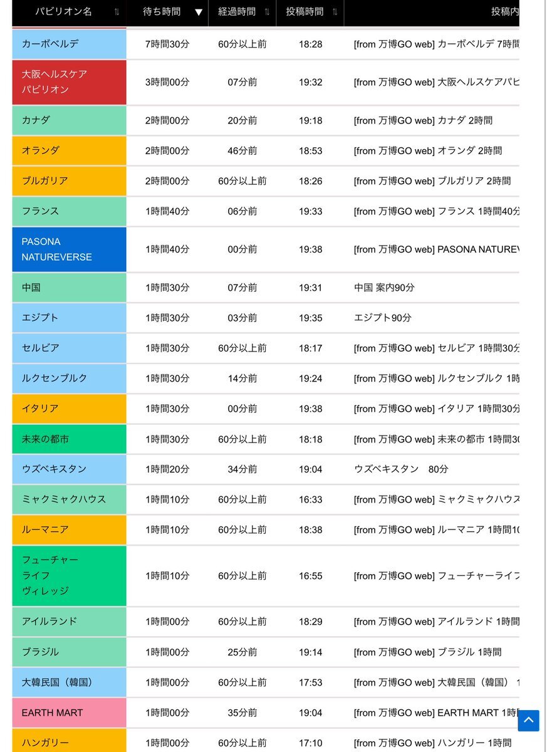Select the post '[from 万博GO web] ハンガリー 1時間'

click(432, 743)
